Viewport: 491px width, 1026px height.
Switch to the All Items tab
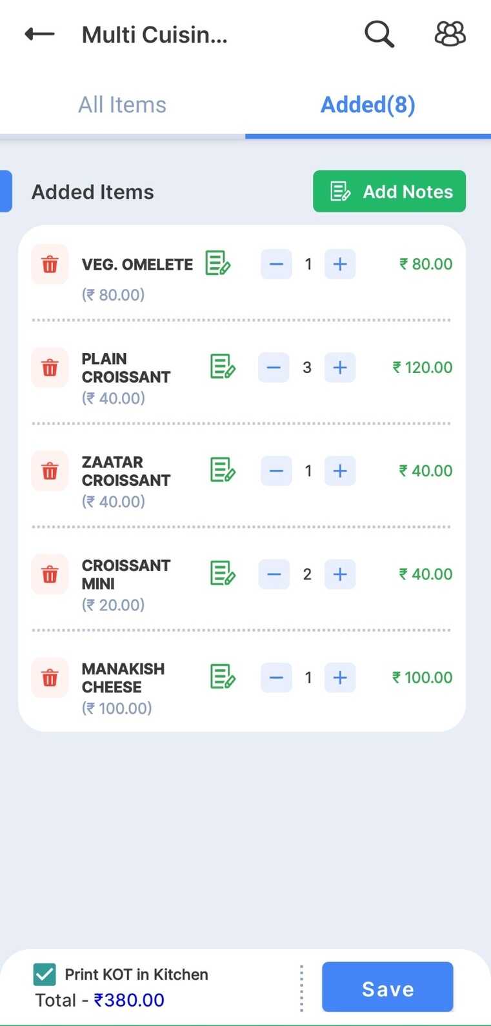(123, 105)
